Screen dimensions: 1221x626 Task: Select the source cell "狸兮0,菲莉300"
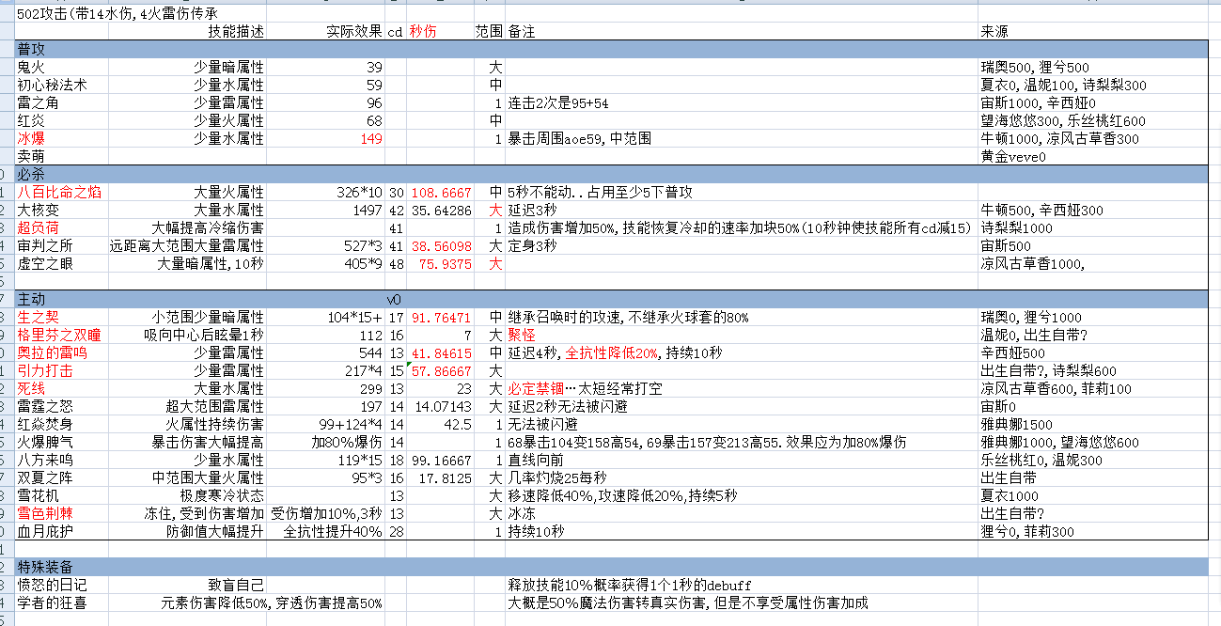coord(1025,531)
